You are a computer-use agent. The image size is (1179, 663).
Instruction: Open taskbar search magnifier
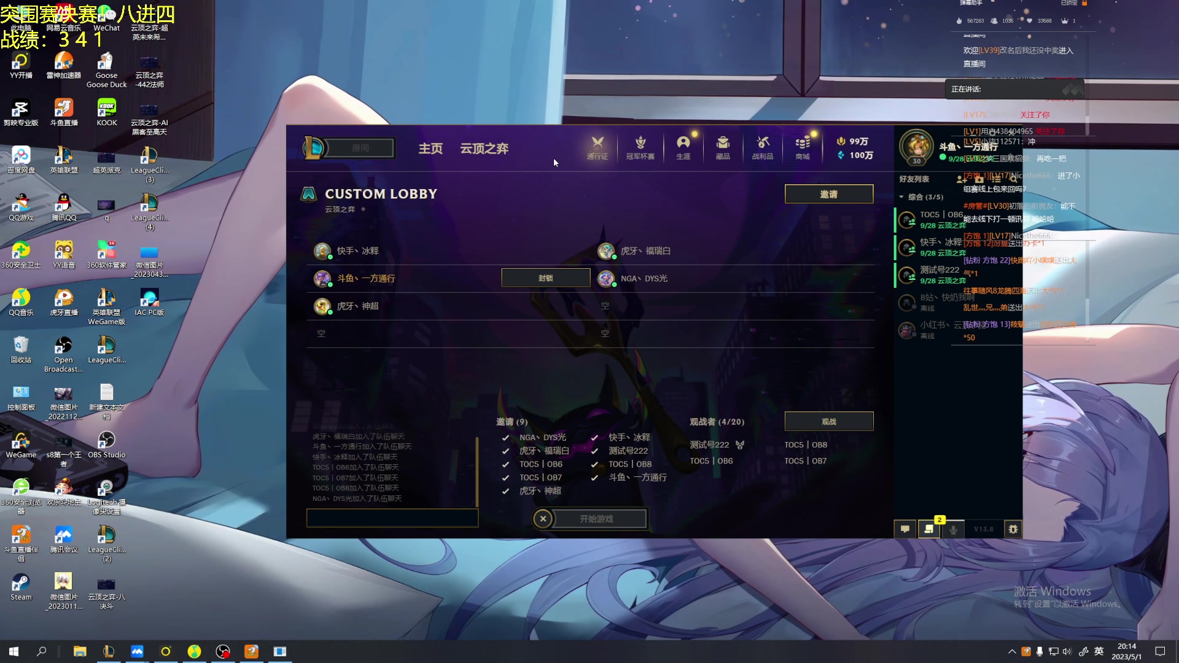click(42, 651)
